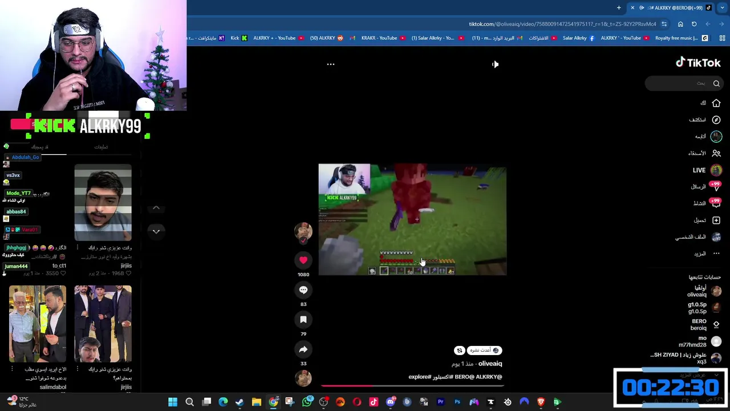Screen dimensions: 730x411
Task: Open Premiere Pro from the taskbar
Action: pos(440,402)
